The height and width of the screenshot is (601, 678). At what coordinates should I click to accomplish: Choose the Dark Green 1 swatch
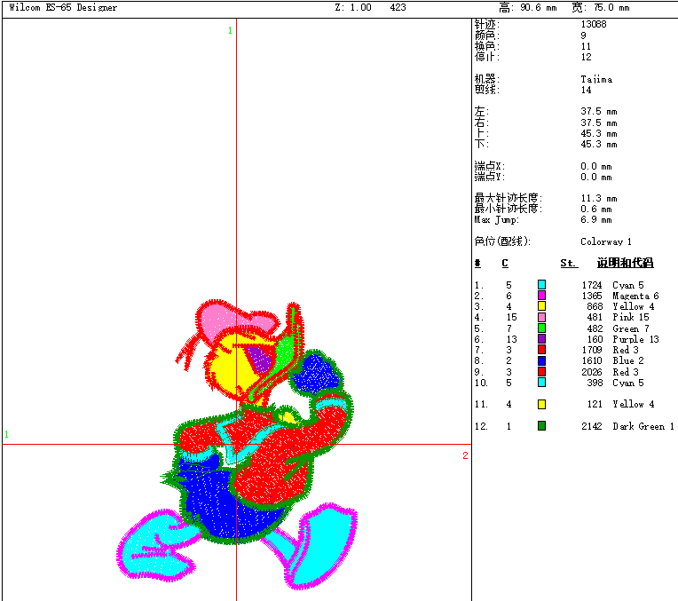pos(541,426)
